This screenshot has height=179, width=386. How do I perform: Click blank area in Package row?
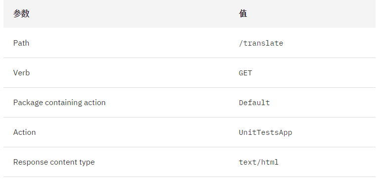click(172, 103)
